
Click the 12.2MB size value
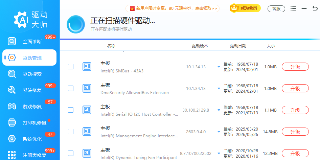click(270, 153)
